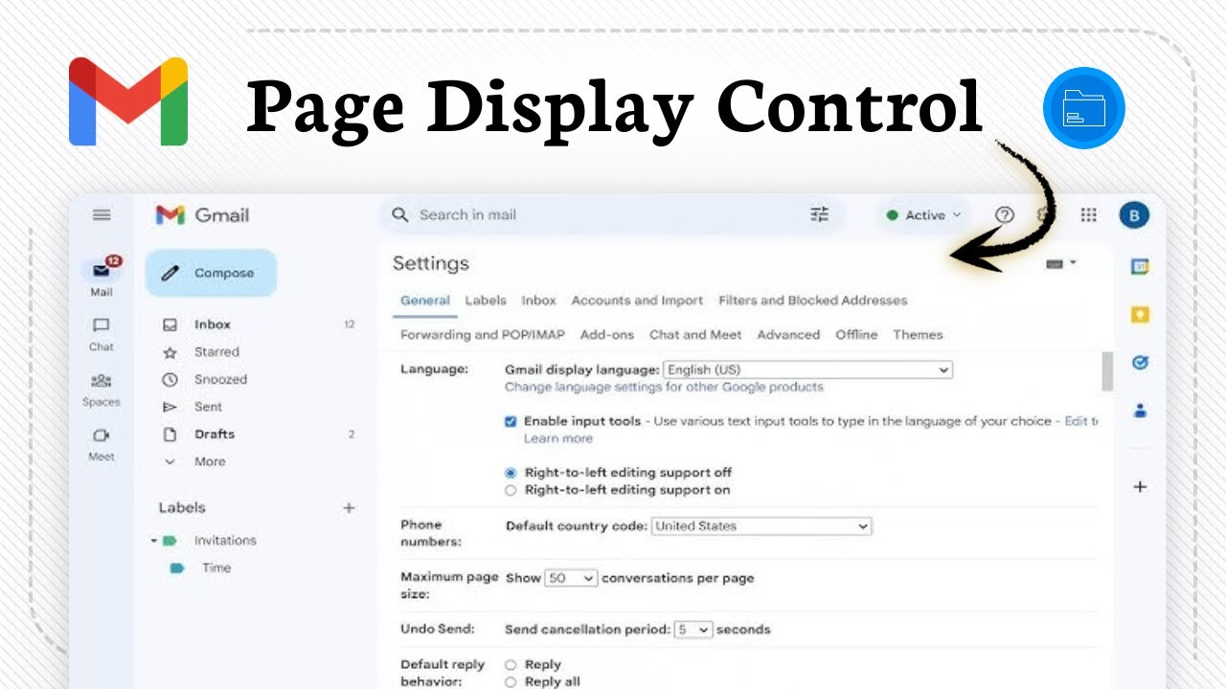Open Google Keep side panel
The width and height of the screenshot is (1226, 689).
(1140, 315)
